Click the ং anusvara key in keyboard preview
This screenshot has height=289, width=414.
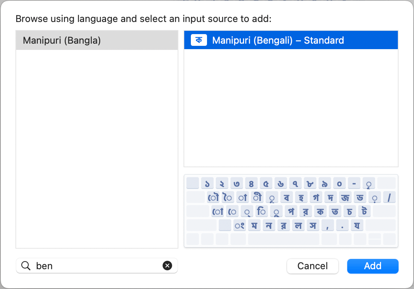coord(239,225)
